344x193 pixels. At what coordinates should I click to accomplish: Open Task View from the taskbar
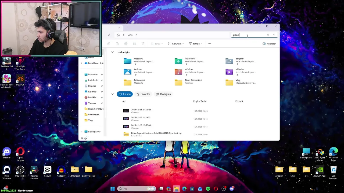coord(161,189)
